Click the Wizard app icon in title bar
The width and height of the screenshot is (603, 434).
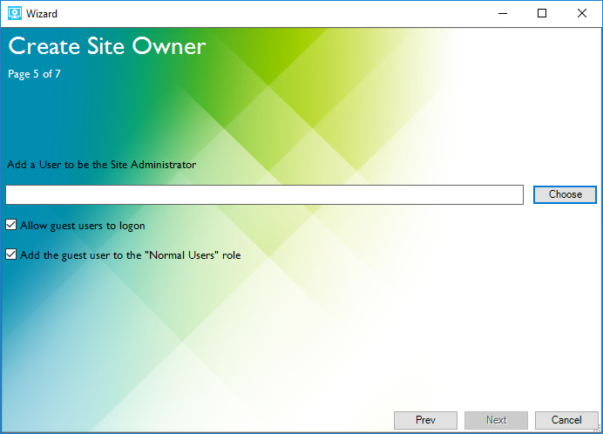pos(15,13)
